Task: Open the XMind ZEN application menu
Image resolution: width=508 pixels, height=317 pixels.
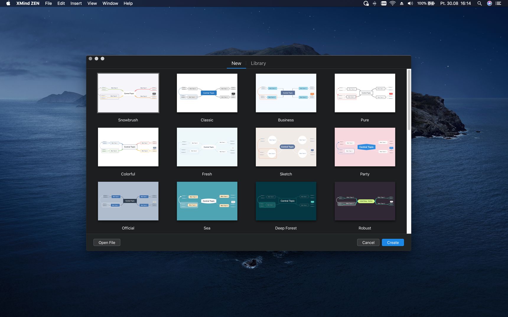Action: pos(28,3)
